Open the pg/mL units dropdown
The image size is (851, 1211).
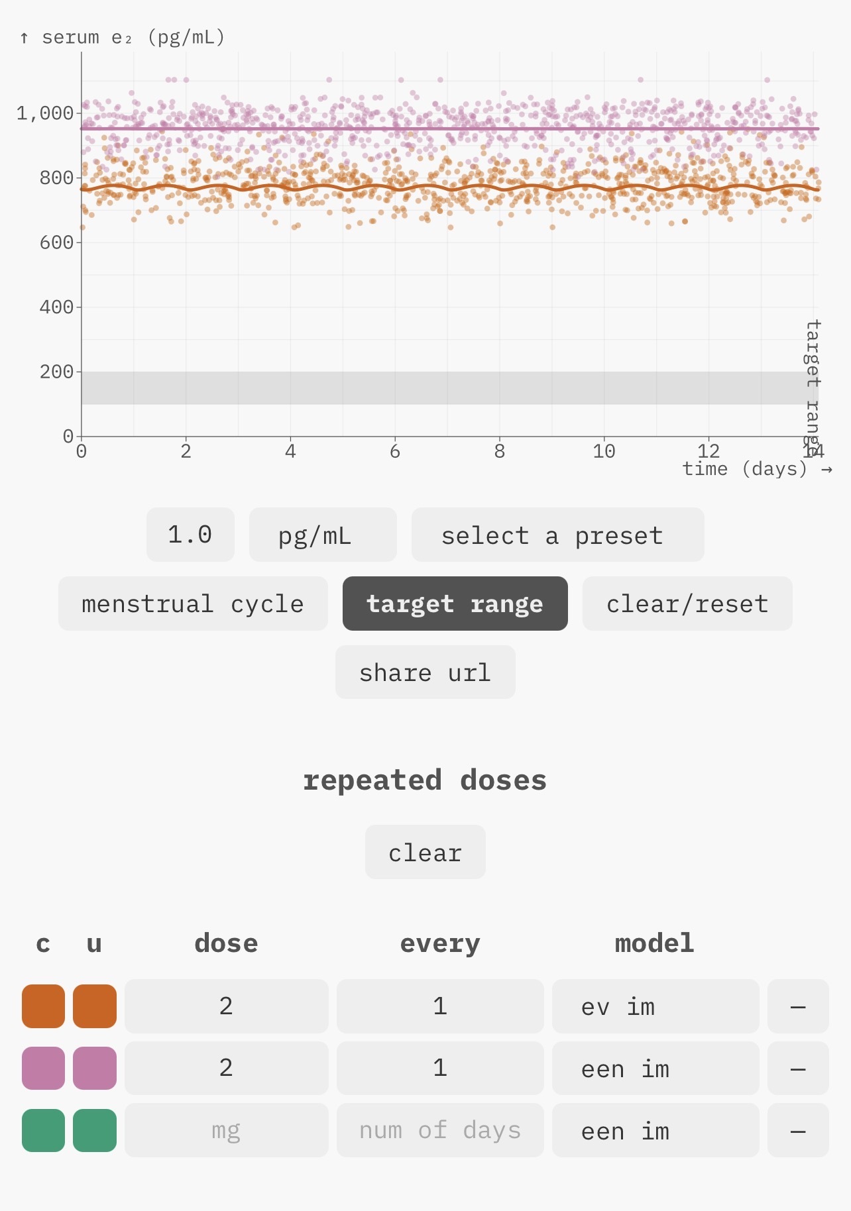[323, 535]
